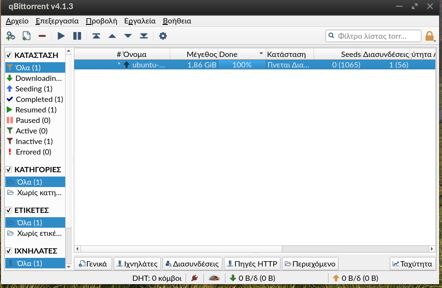The image size is (442, 288).
Task: Select Όλα (1) under ΚΑΤΑΣΤΑΣΗ
Action: [x=35, y=68]
